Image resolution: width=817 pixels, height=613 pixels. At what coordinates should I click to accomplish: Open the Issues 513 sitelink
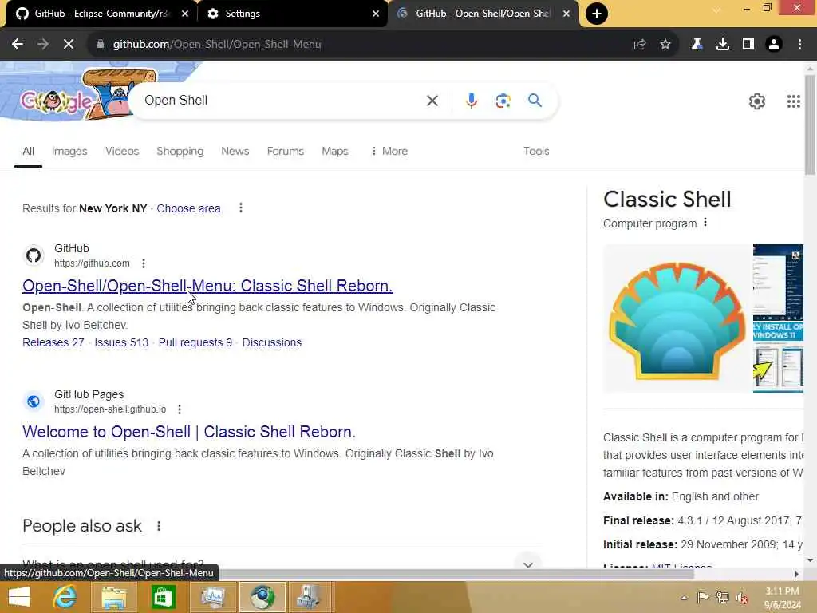tap(121, 342)
